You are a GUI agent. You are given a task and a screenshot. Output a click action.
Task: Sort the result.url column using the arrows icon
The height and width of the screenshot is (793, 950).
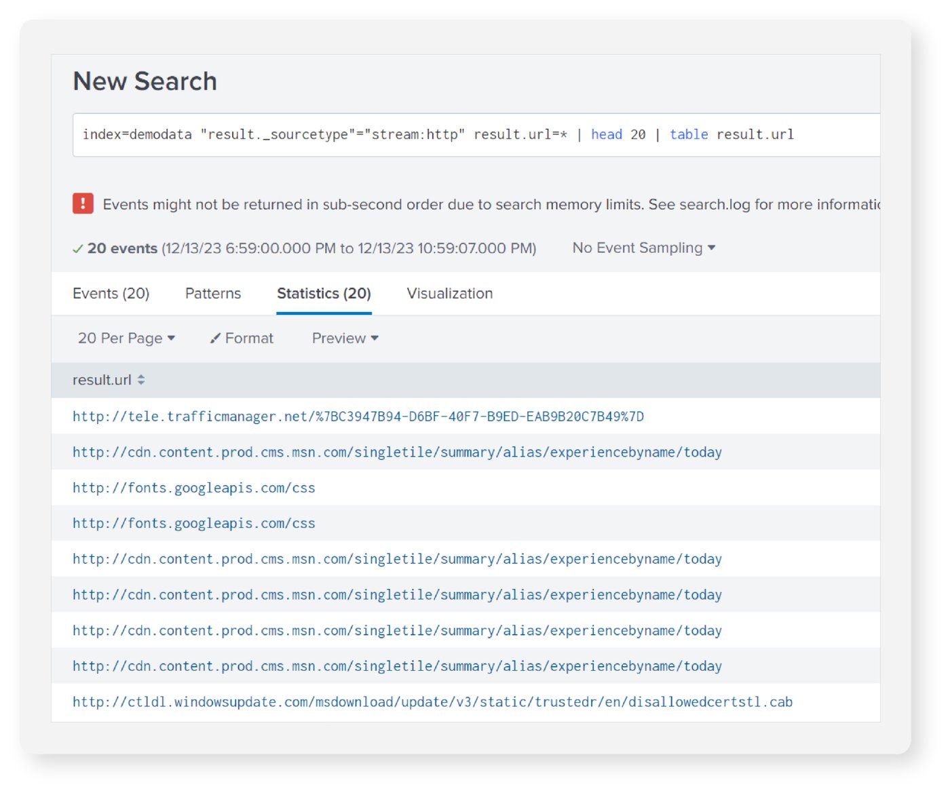141,380
